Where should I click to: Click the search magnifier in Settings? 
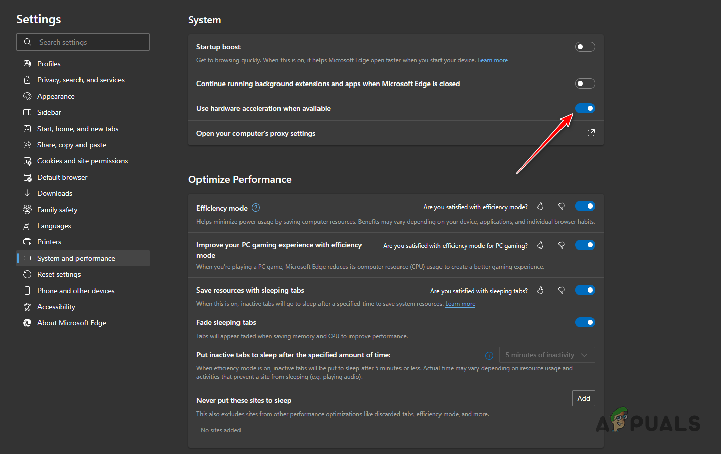click(x=28, y=42)
